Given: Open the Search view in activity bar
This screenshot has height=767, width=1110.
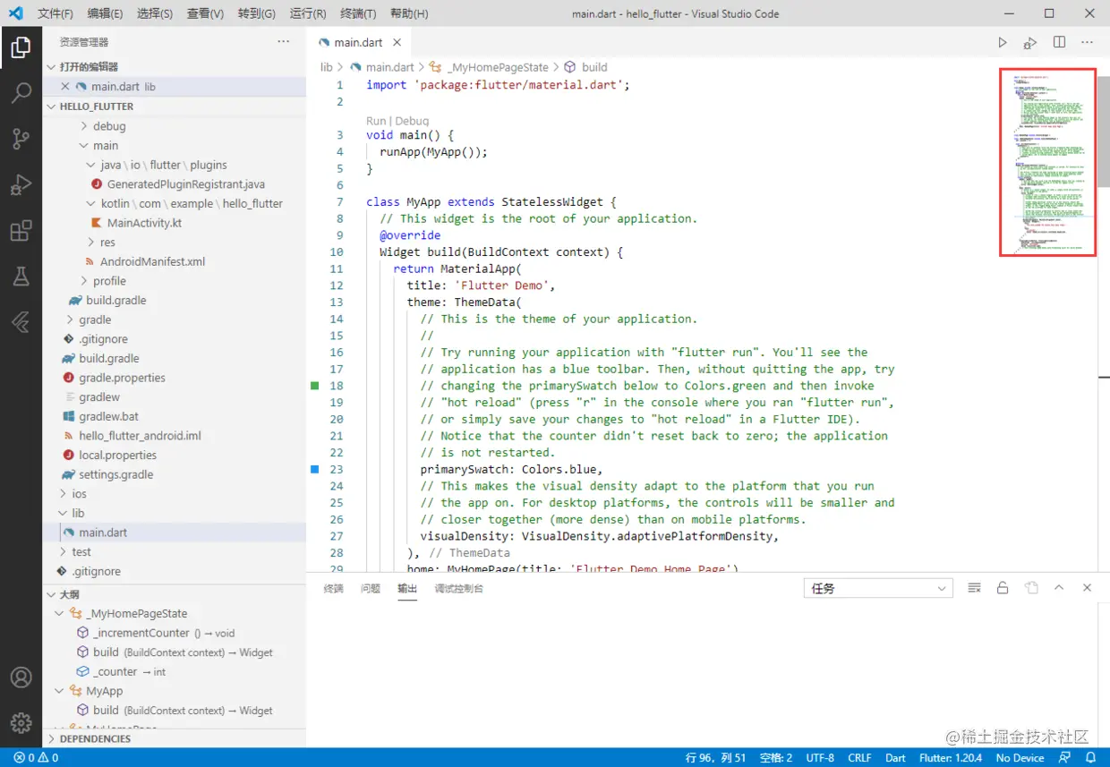Looking at the screenshot, I should pyautogui.click(x=21, y=93).
